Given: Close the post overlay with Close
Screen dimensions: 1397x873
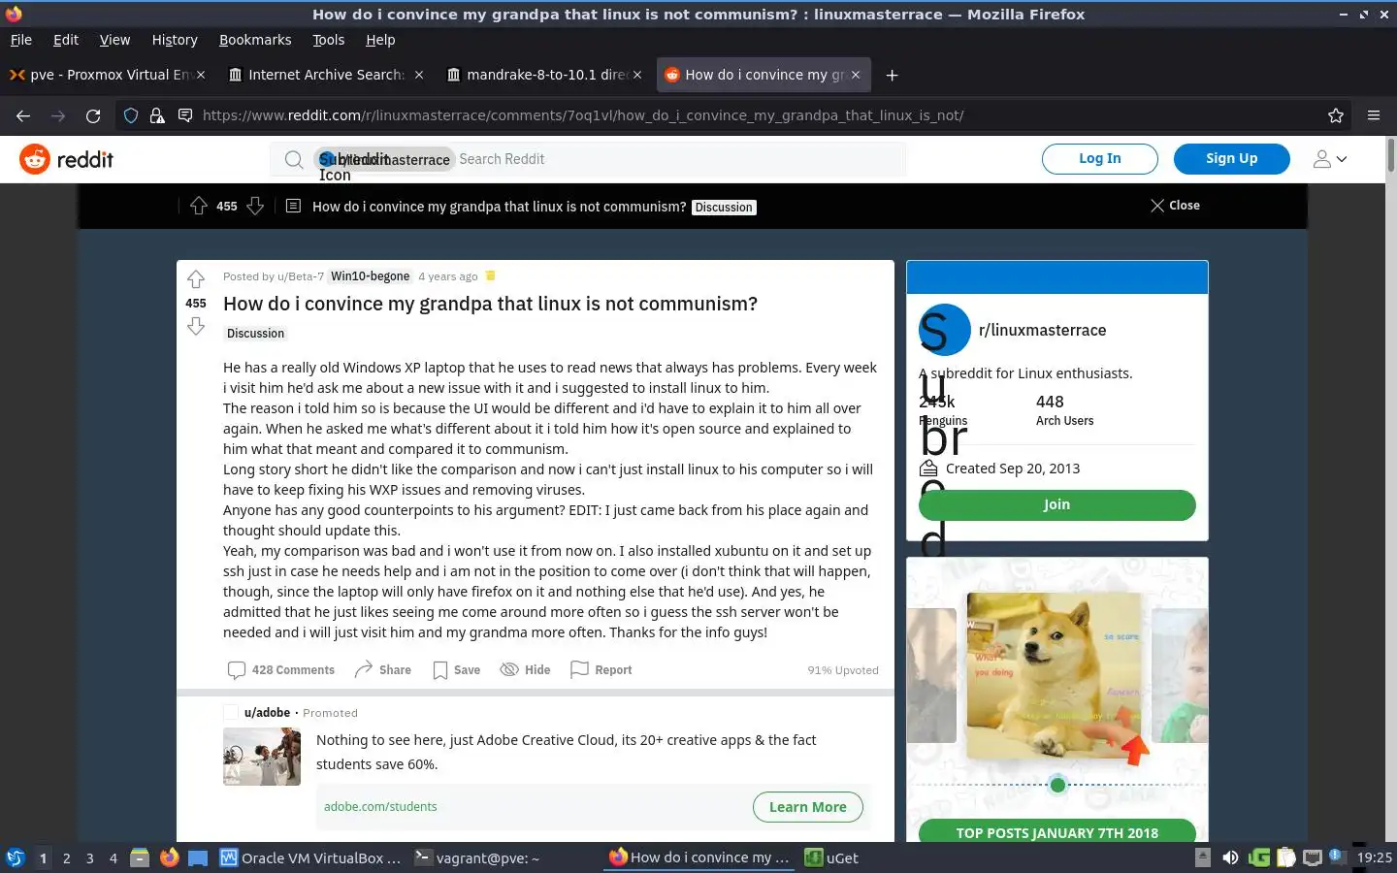Looking at the screenshot, I should tap(1175, 206).
